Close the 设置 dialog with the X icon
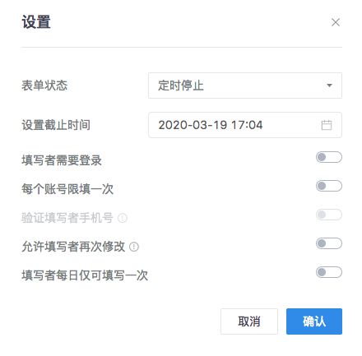Screen dimensions: 362x356 point(336,22)
